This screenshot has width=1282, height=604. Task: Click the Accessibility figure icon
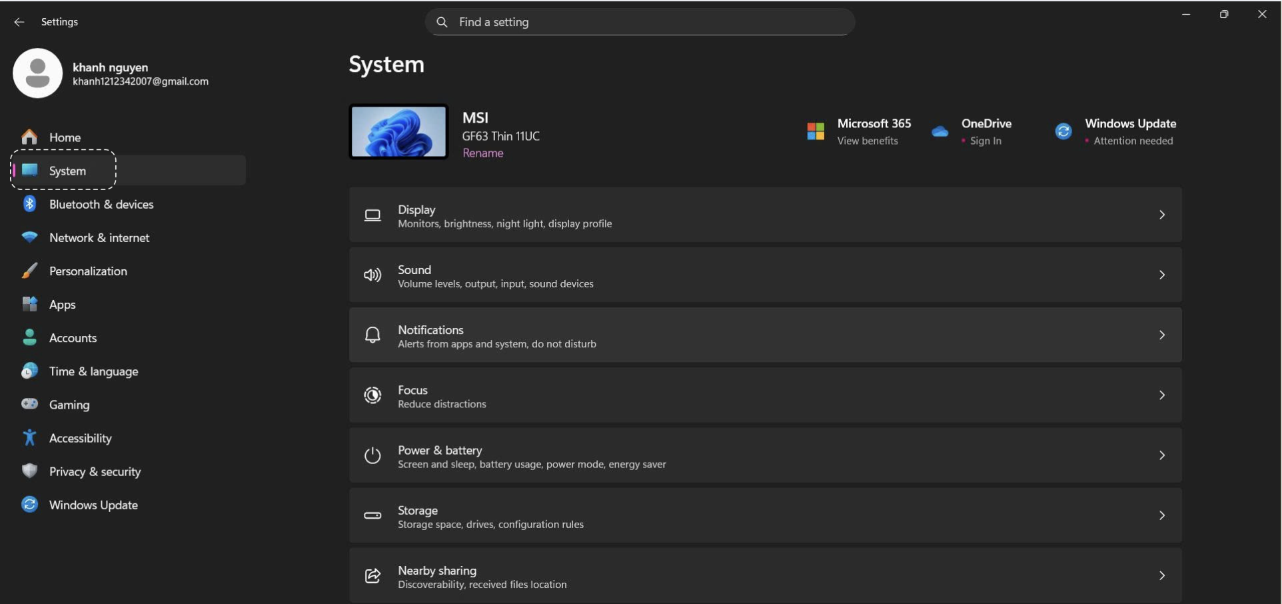(29, 437)
